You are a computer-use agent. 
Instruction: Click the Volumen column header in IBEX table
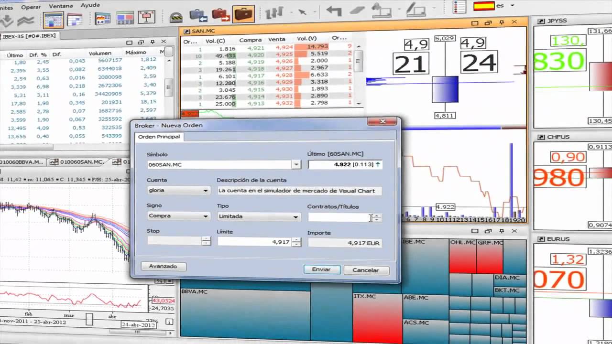(x=100, y=53)
